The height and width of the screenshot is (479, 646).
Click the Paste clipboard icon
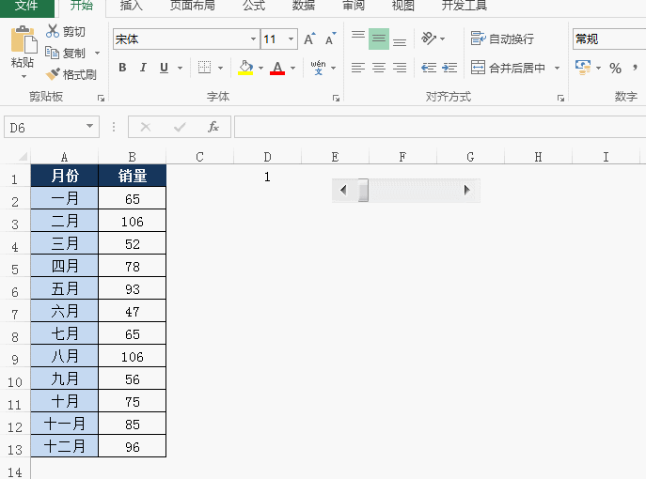click(23, 39)
